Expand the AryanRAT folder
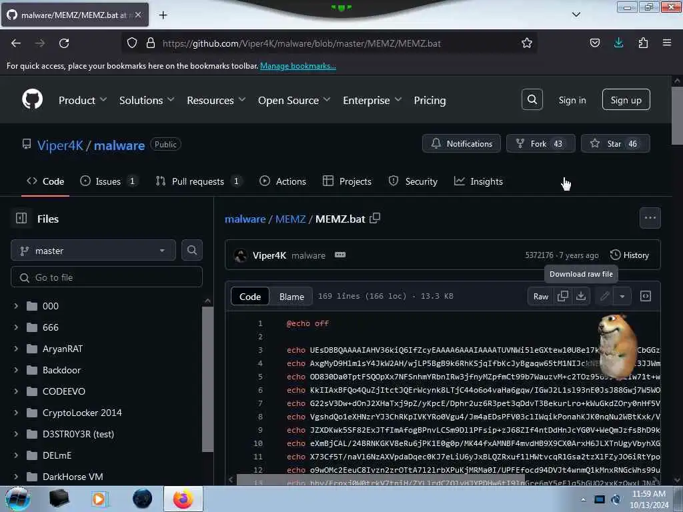 pos(16,348)
